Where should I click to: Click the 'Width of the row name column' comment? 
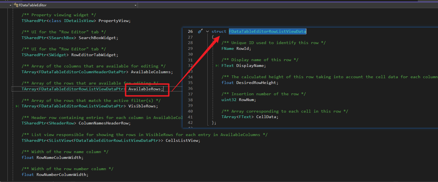(65, 152)
